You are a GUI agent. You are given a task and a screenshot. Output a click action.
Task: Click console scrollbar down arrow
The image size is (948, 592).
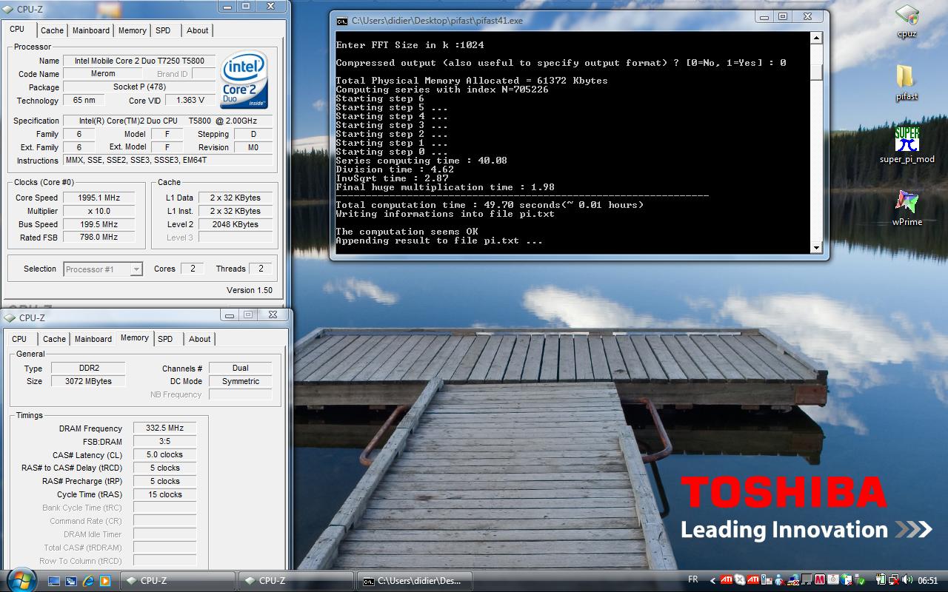coord(816,248)
